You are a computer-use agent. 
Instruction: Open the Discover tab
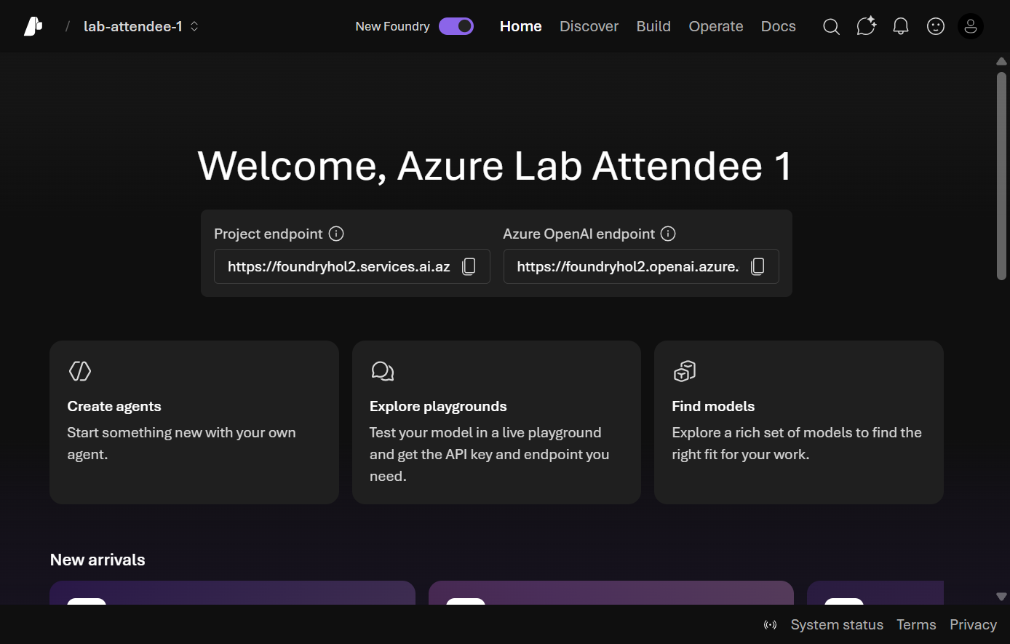[589, 26]
